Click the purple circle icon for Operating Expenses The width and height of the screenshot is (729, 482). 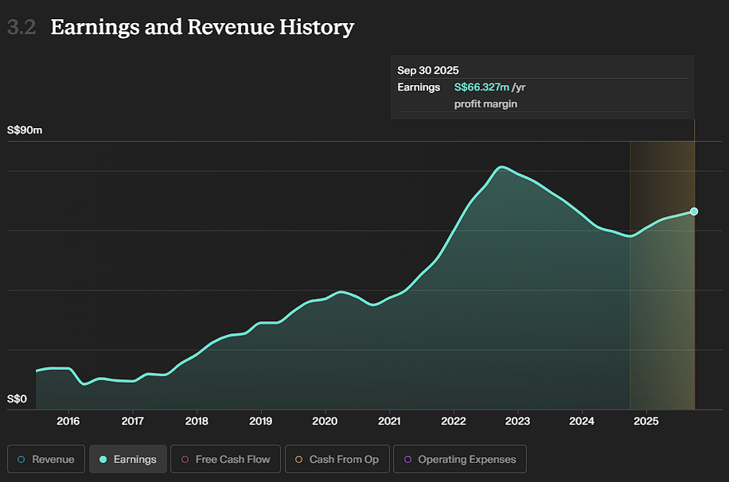pyautogui.click(x=407, y=459)
